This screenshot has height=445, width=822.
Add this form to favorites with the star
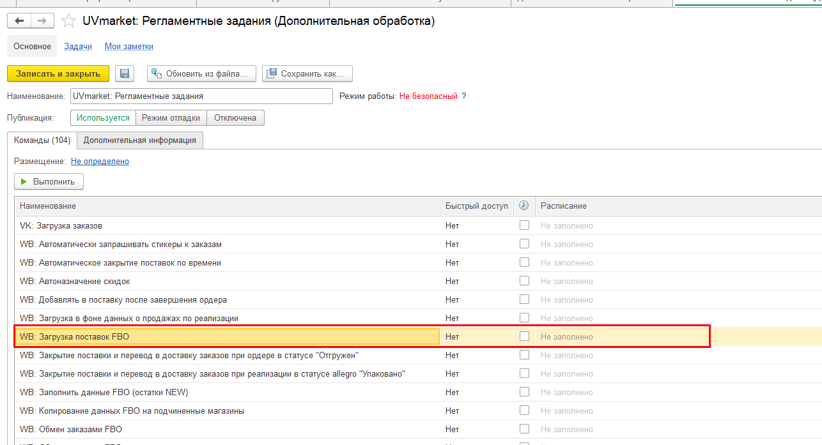pyautogui.click(x=68, y=21)
